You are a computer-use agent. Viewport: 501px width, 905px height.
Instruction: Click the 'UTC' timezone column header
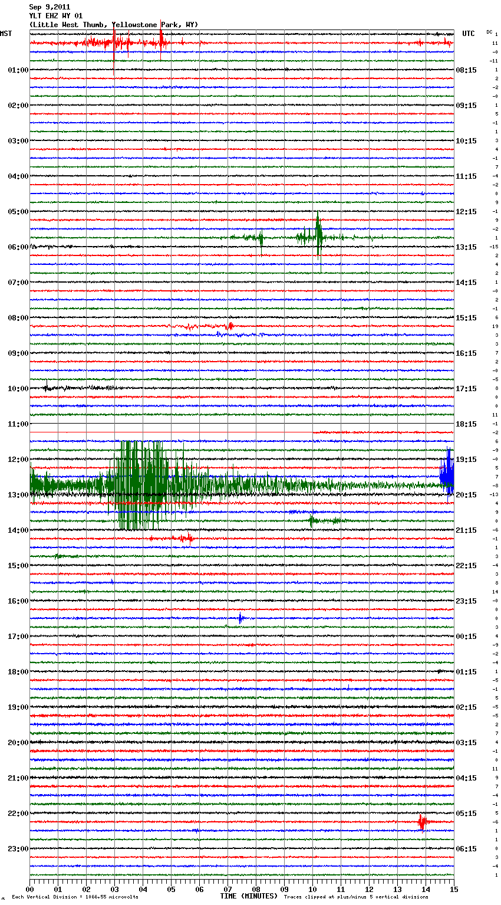click(x=468, y=34)
